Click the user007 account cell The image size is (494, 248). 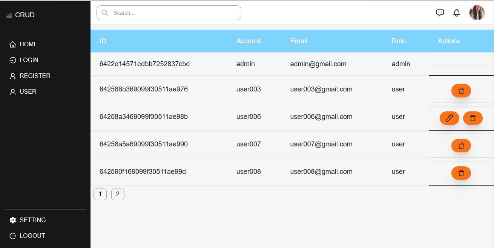(249, 144)
